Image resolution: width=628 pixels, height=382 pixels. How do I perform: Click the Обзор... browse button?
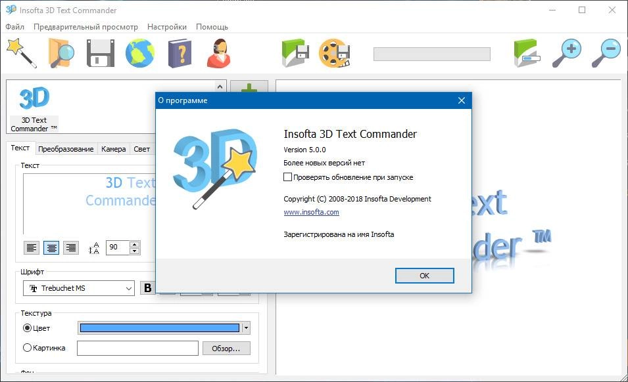tap(226, 349)
